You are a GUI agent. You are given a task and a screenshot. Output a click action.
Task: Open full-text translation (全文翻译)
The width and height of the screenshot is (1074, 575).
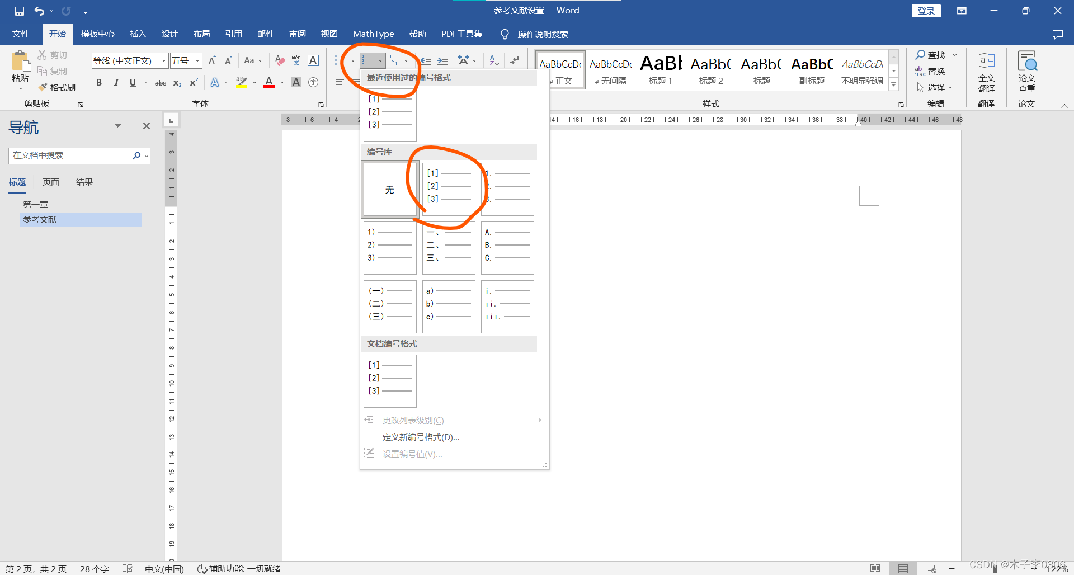click(x=986, y=72)
